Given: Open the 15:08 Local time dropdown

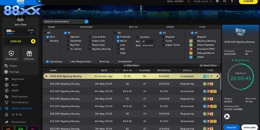Looking at the screenshot, I should pos(202,1).
